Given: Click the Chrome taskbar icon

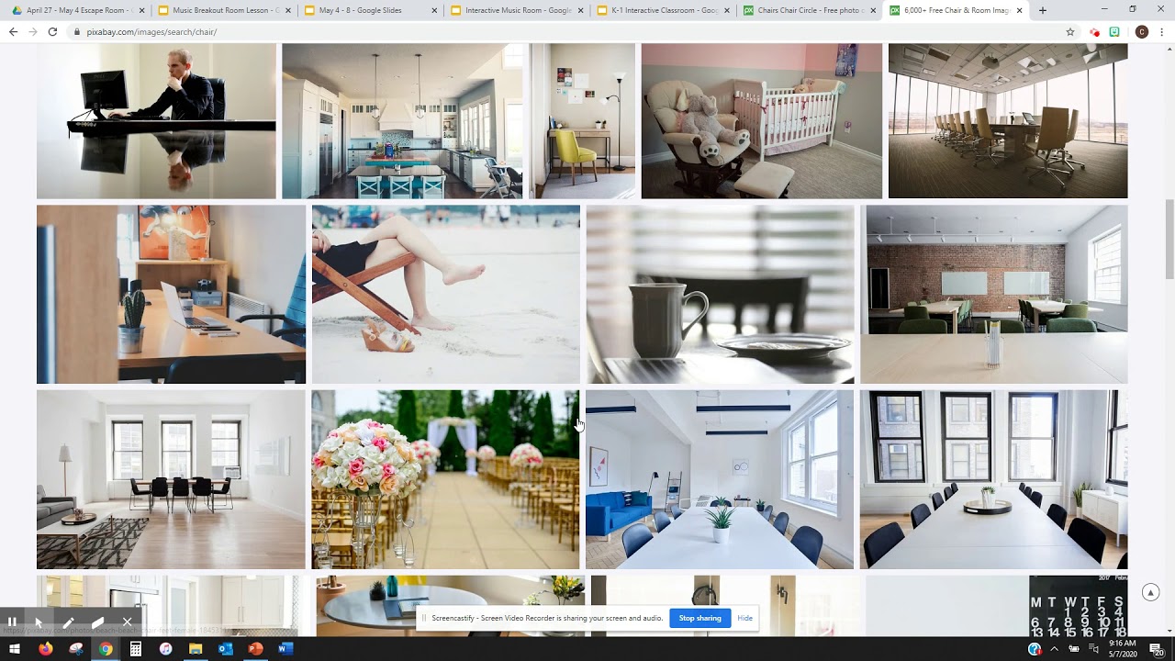Looking at the screenshot, I should pos(106,649).
